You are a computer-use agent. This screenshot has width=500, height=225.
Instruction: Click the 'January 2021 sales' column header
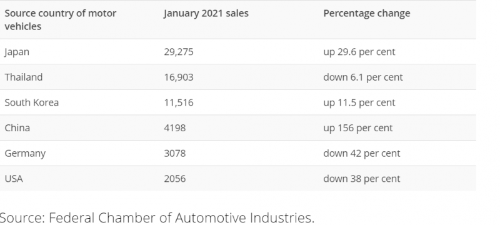206,13
